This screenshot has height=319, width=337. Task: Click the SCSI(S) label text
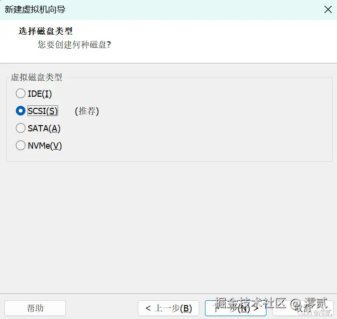point(43,111)
